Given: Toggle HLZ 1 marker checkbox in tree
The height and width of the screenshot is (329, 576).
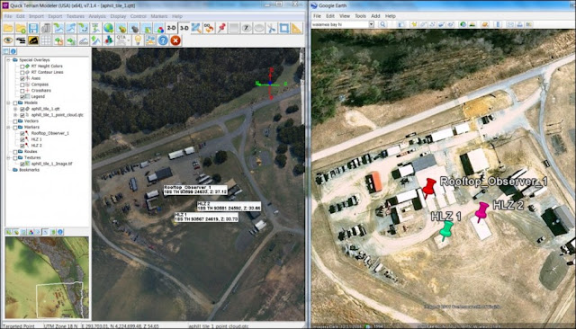Looking at the screenshot, I should (x=22, y=139).
